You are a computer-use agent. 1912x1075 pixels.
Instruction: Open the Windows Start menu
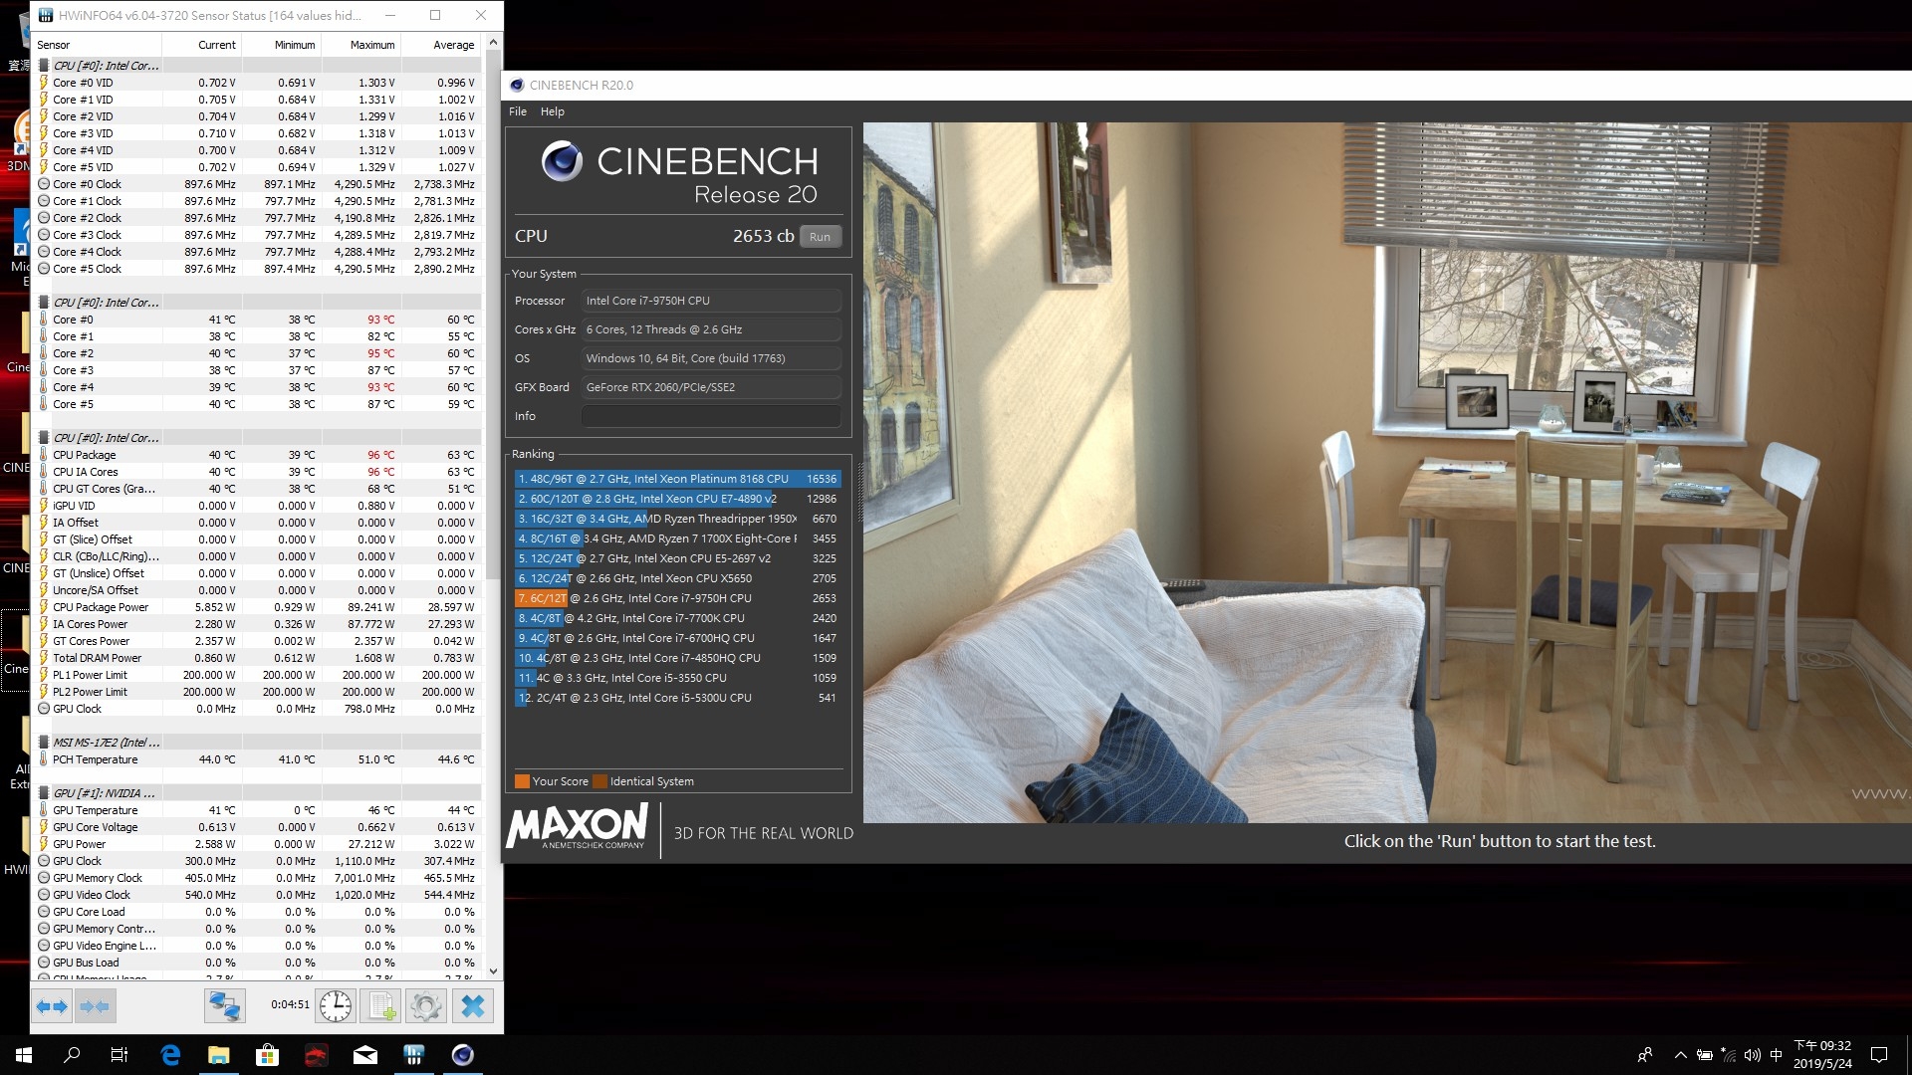click(x=24, y=1055)
